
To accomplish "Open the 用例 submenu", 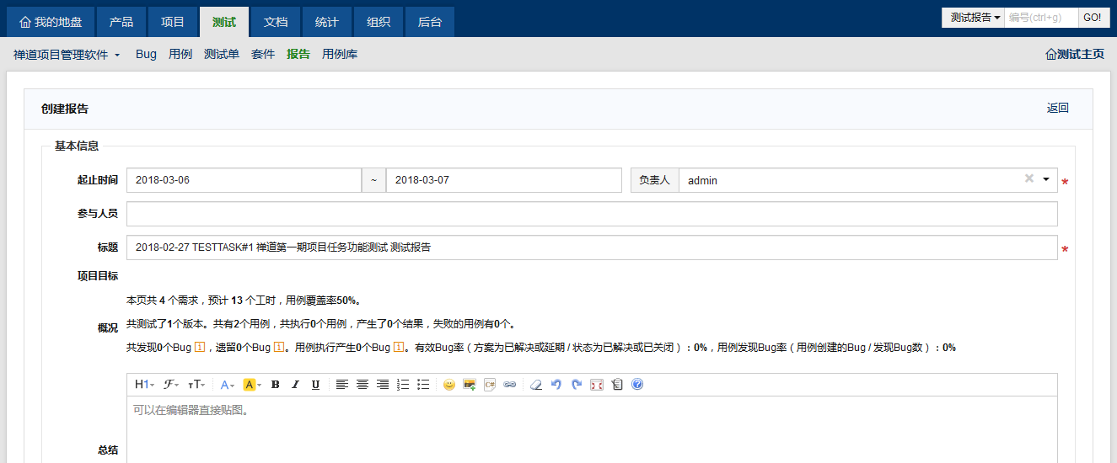I will (180, 54).
